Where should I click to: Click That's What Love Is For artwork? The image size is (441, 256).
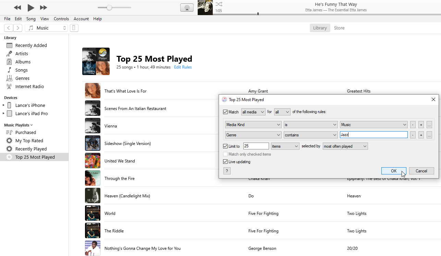pyautogui.click(x=93, y=91)
